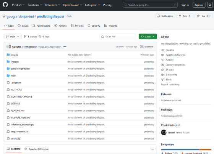214x154 pixels.
Task: Click the Readme book icon in About
Action: pyautogui.click(x=162, y=50)
